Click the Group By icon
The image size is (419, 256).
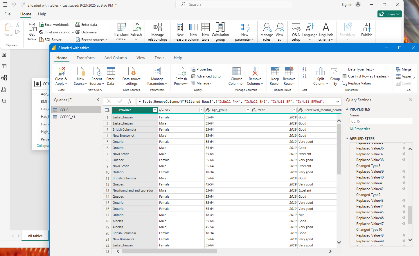coord(335,71)
